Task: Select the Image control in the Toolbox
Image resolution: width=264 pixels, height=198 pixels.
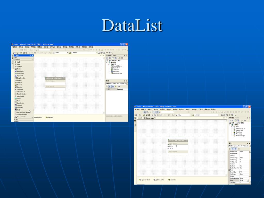Action: (18, 98)
